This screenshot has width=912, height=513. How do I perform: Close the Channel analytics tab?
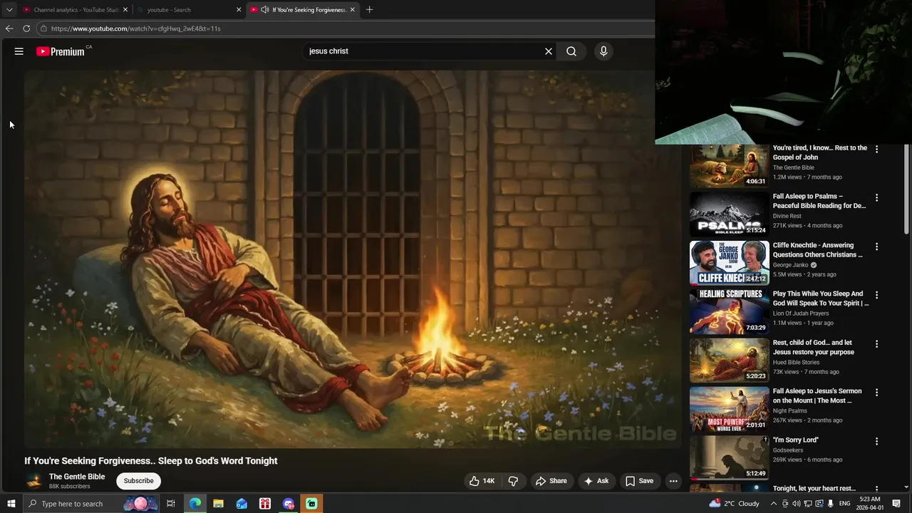point(125,10)
